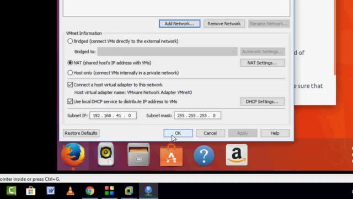
Task: Click into the Subnet IP field
Action: point(113,116)
